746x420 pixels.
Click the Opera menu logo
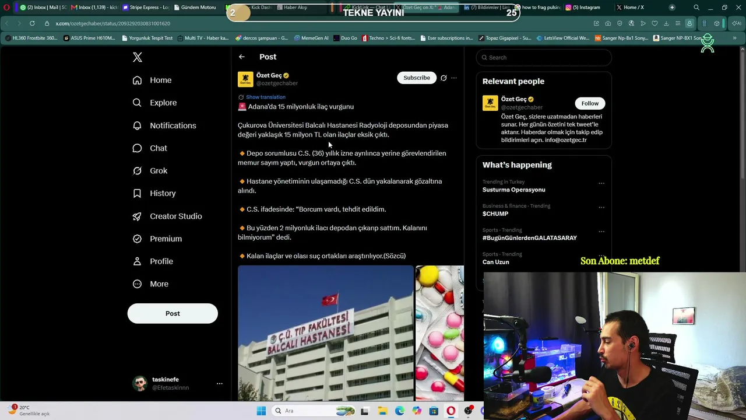6,8
